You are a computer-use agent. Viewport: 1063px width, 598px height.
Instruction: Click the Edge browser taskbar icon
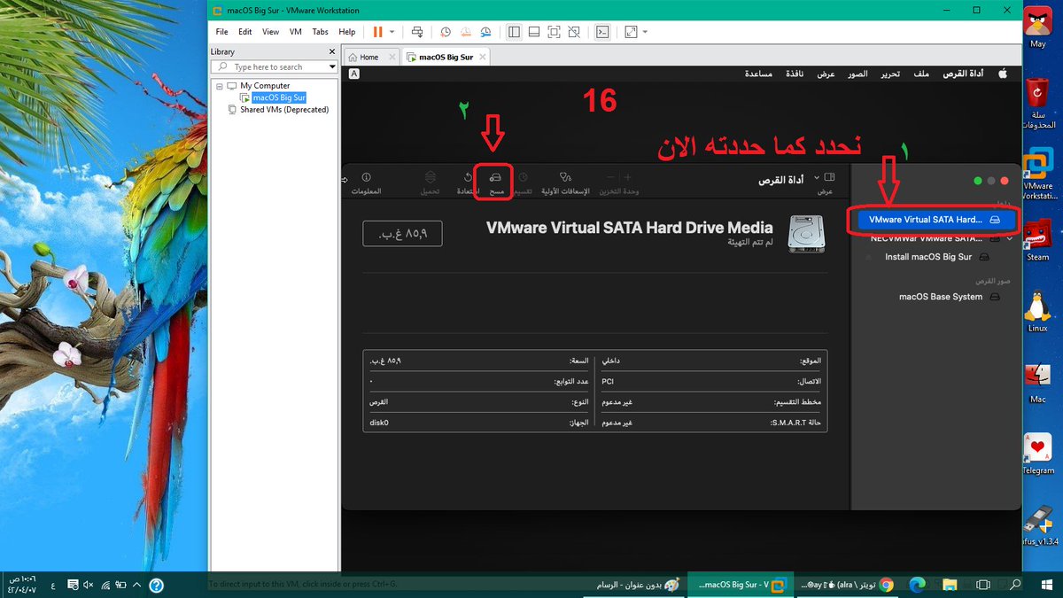click(x=917, y=585)
